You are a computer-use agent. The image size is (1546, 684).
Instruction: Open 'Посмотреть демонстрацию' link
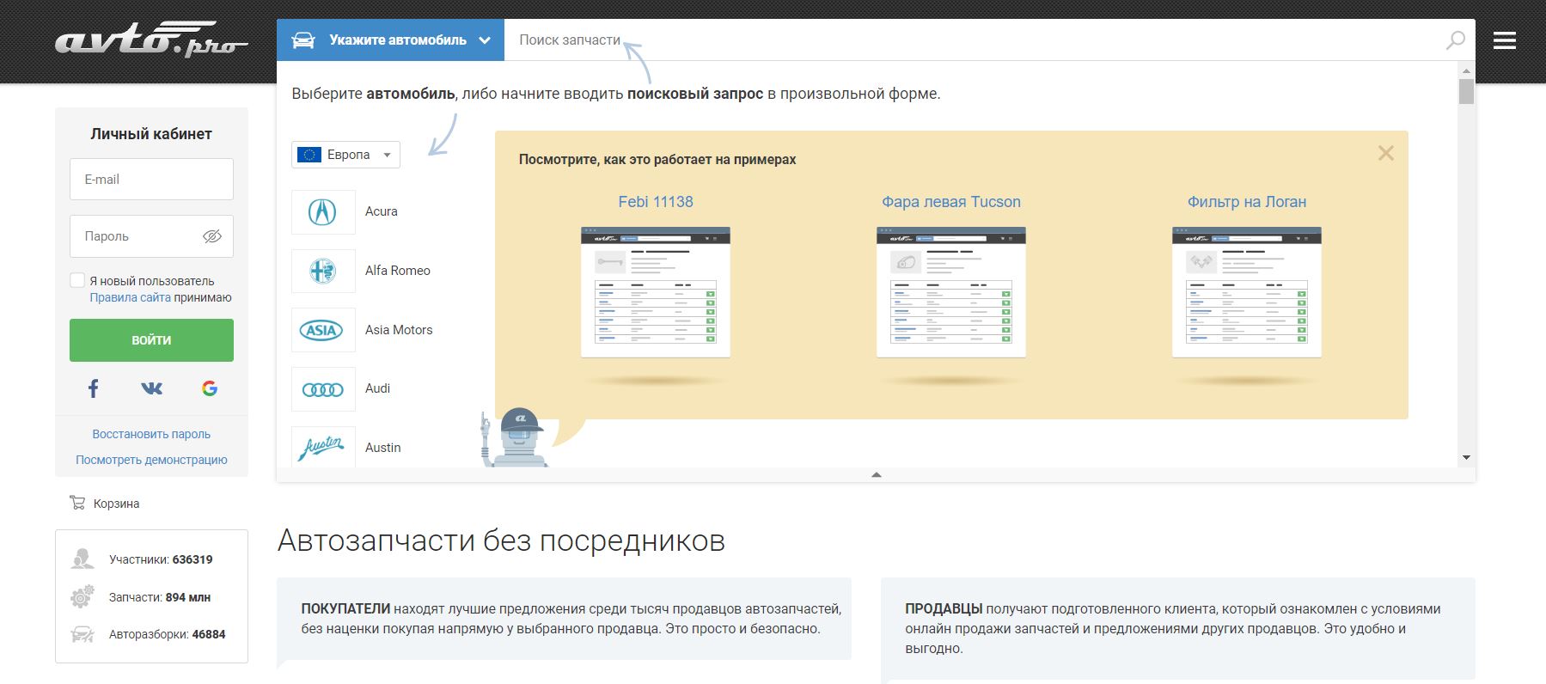tap(151, 460)
